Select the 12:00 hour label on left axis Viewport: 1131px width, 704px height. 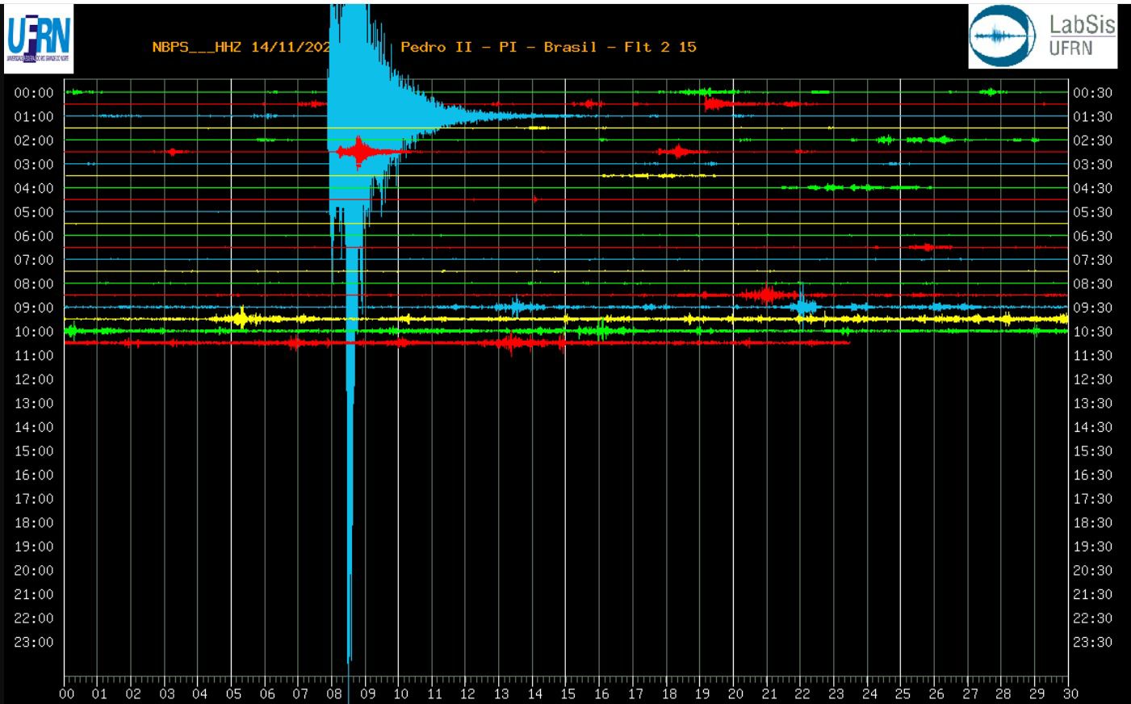coord(34,379)
